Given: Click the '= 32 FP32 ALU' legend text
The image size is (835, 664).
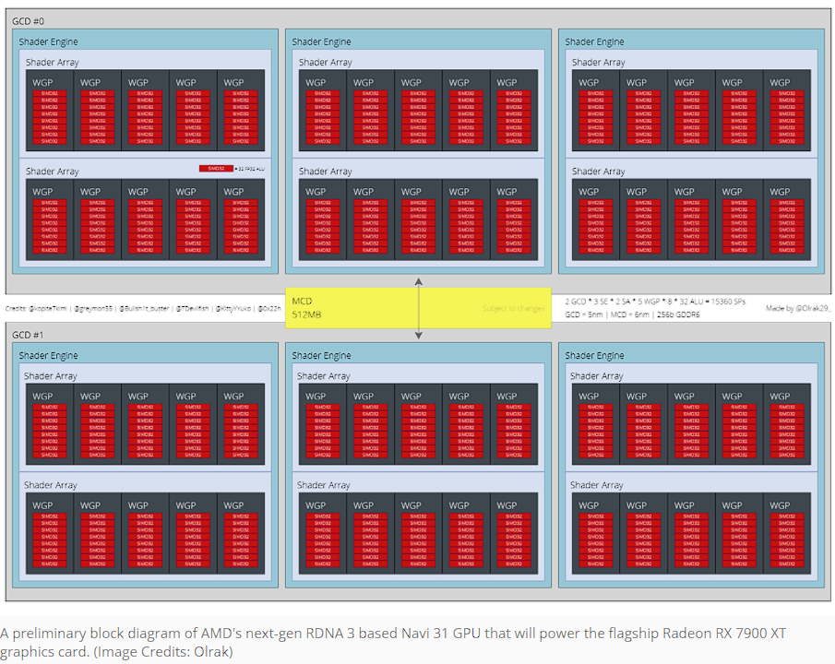Looking at the screenshot, I should pos(250,169).
